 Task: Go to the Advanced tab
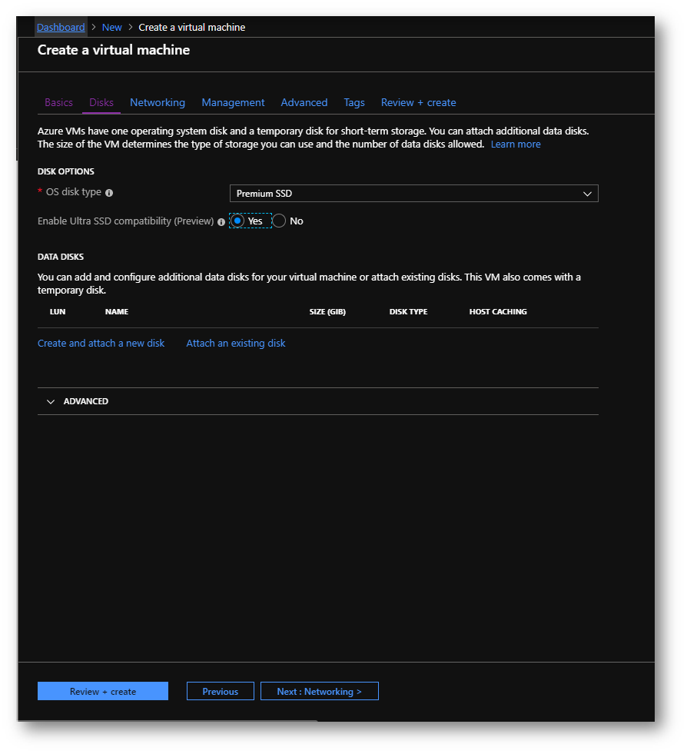[x=304, y=102]
